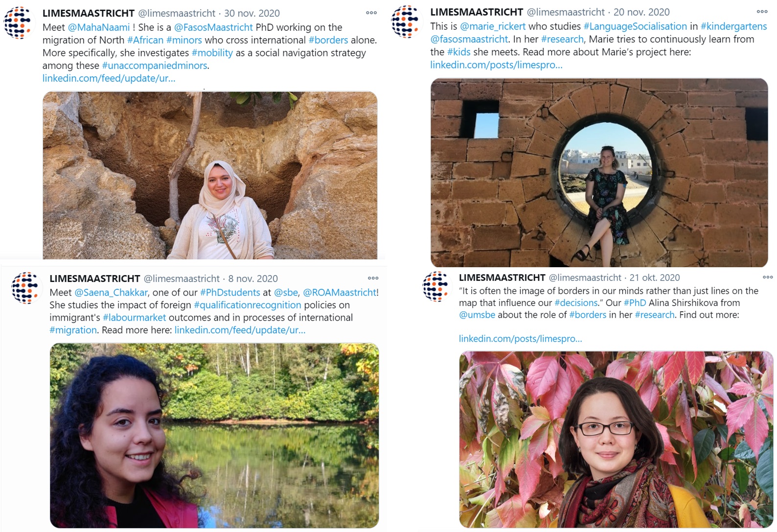The image size is (777, 532).
Task: Open more options on the 20 nov. tweet
Action: [x=762, y=11]
